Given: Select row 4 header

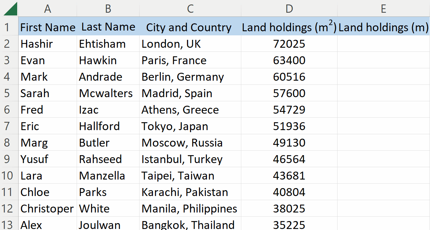Looking at the screenshot, I should tap(9, 77).
